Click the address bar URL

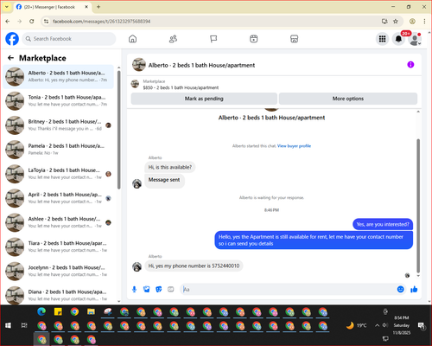click(x=101, y=22)
